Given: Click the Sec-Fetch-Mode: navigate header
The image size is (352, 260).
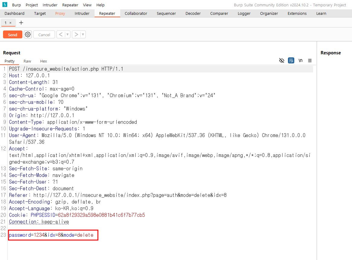Looking at the screenshot, I should pyautogui.click(x=41, y=175).
